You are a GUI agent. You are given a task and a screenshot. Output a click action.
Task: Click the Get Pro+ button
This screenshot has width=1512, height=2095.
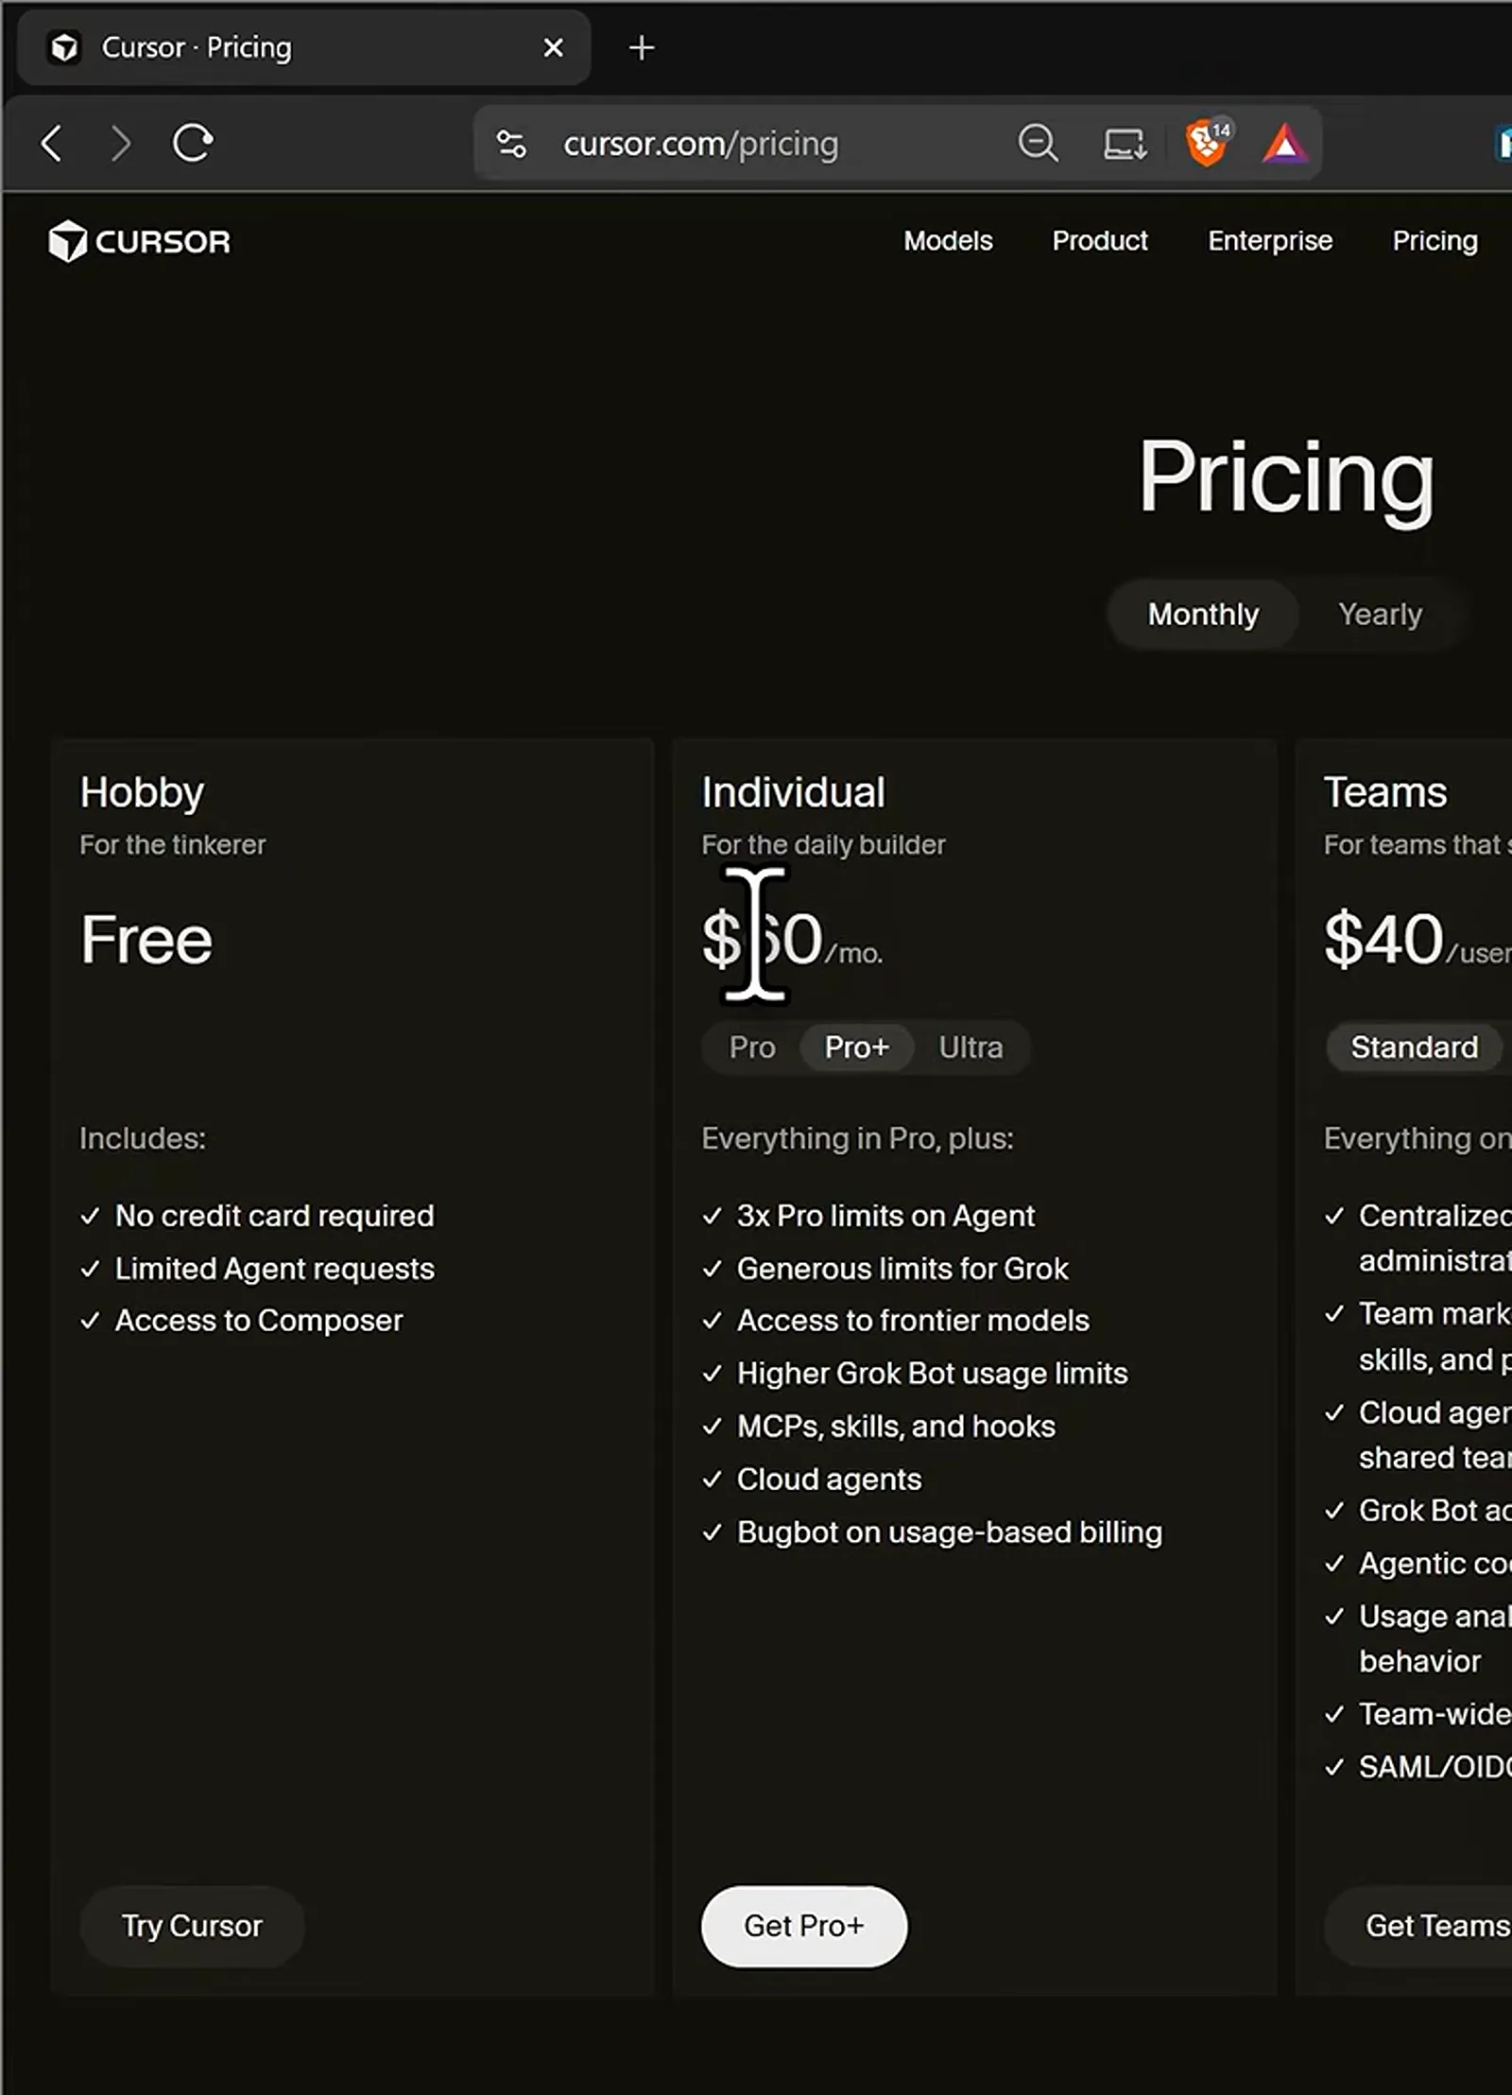coord(804,1926)
